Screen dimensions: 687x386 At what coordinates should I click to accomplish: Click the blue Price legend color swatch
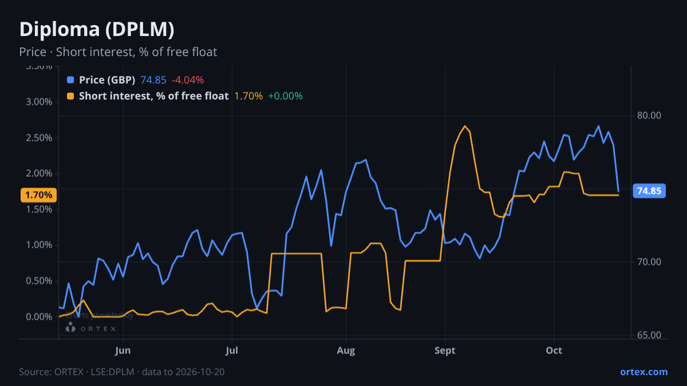[x=70, y=80]
